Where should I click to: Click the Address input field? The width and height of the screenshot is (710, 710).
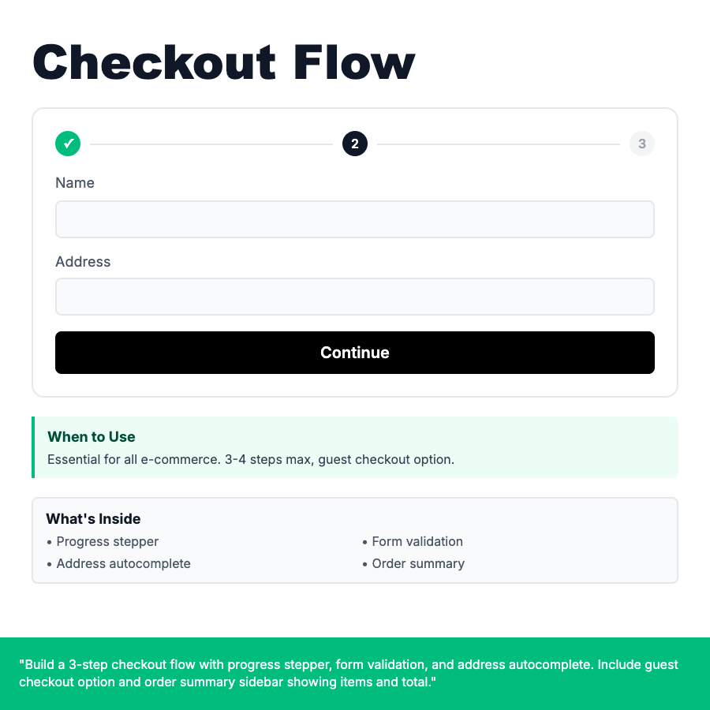point(355,296)
